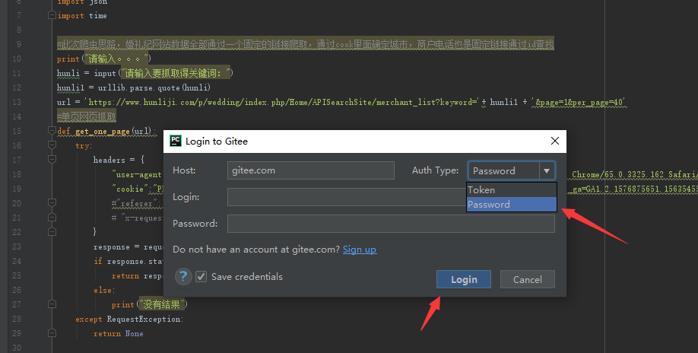This screenshot has width=698, height=353.
Task: Select Password in the Auth Type list
Action: pos(512,205)
